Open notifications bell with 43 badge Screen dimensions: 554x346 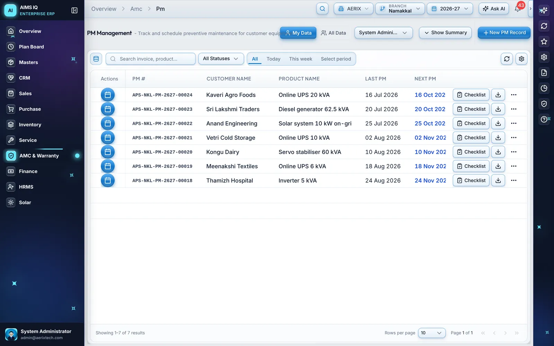pos(518,9)
